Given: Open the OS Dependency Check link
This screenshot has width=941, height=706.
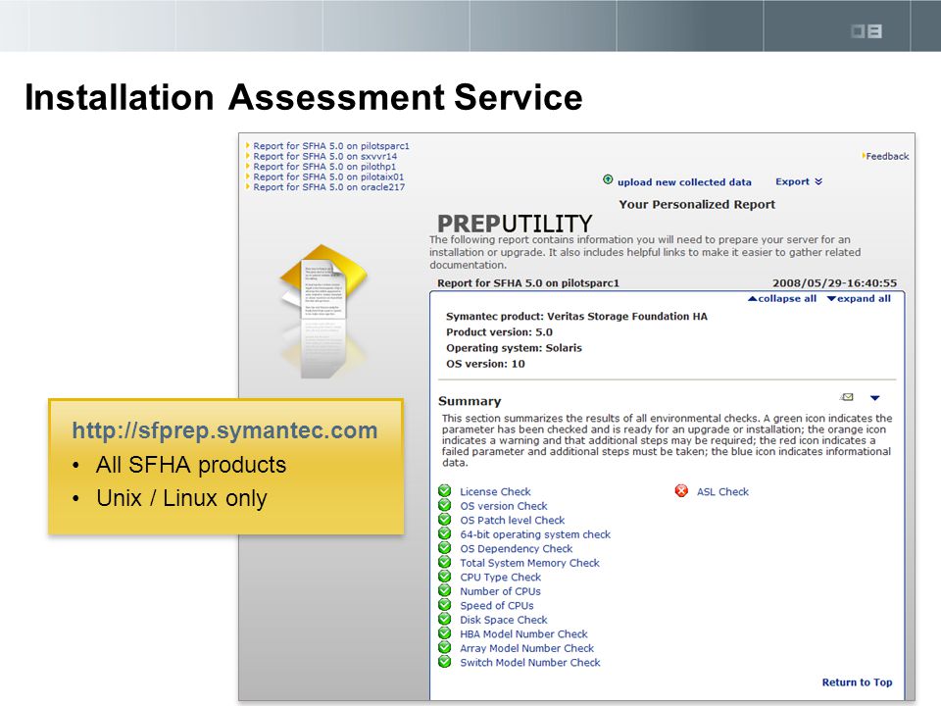Looking at the screenshot, I should (x=517, y=549).
